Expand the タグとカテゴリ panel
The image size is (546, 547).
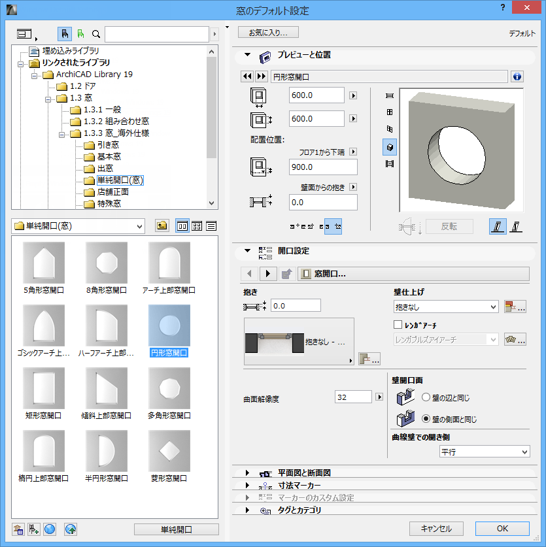[x=248, y=510]
